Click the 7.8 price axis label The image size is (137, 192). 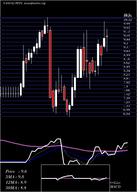126,86
